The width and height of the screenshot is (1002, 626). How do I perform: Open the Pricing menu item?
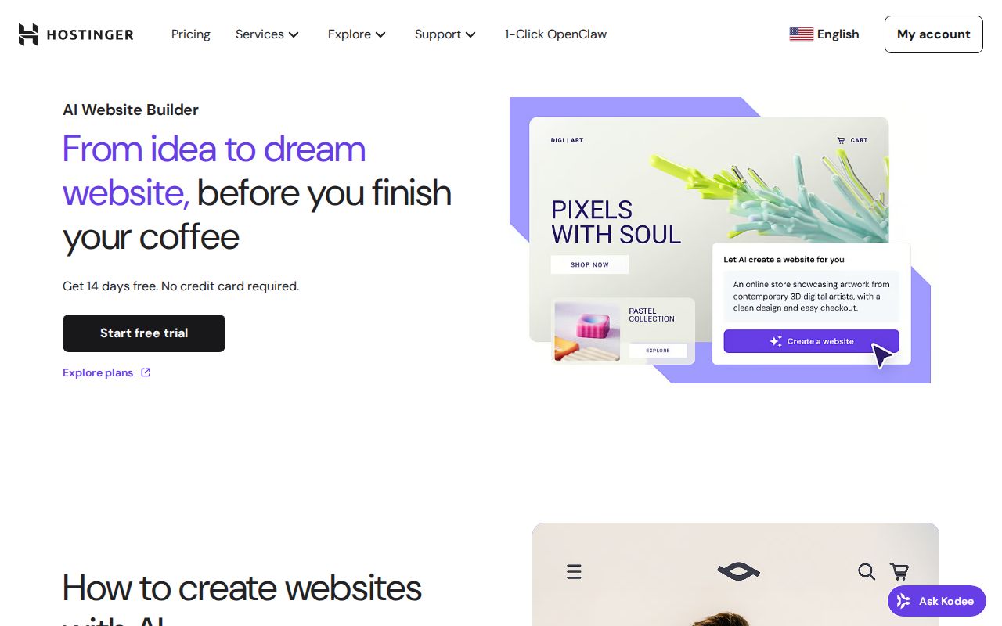(x=191, y=34)
